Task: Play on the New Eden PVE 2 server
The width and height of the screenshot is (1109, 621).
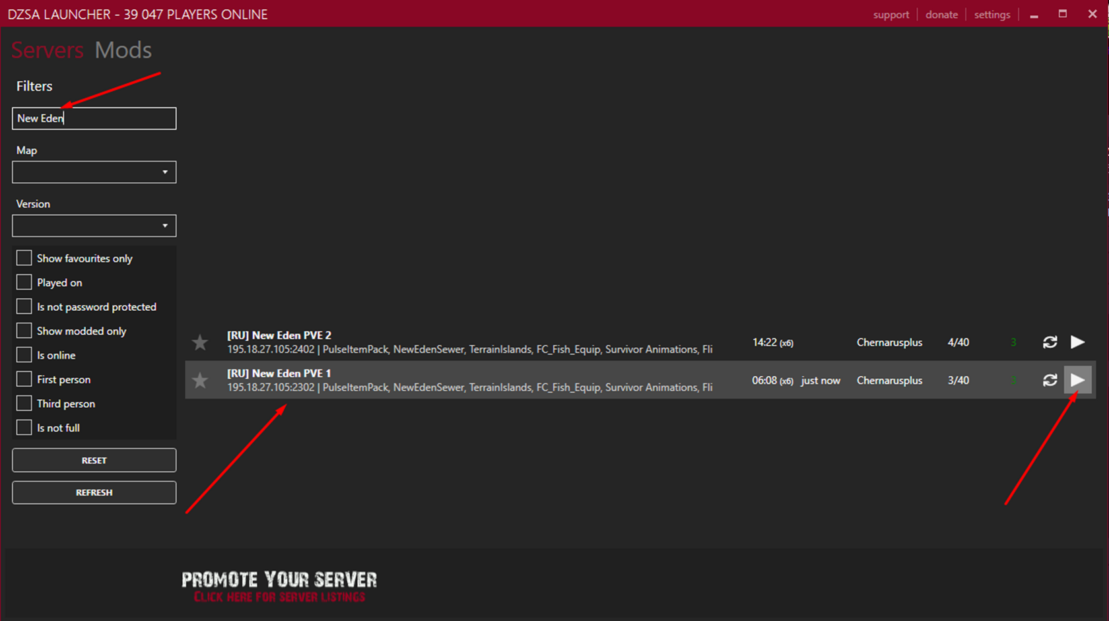Action: pos(1077,342)
